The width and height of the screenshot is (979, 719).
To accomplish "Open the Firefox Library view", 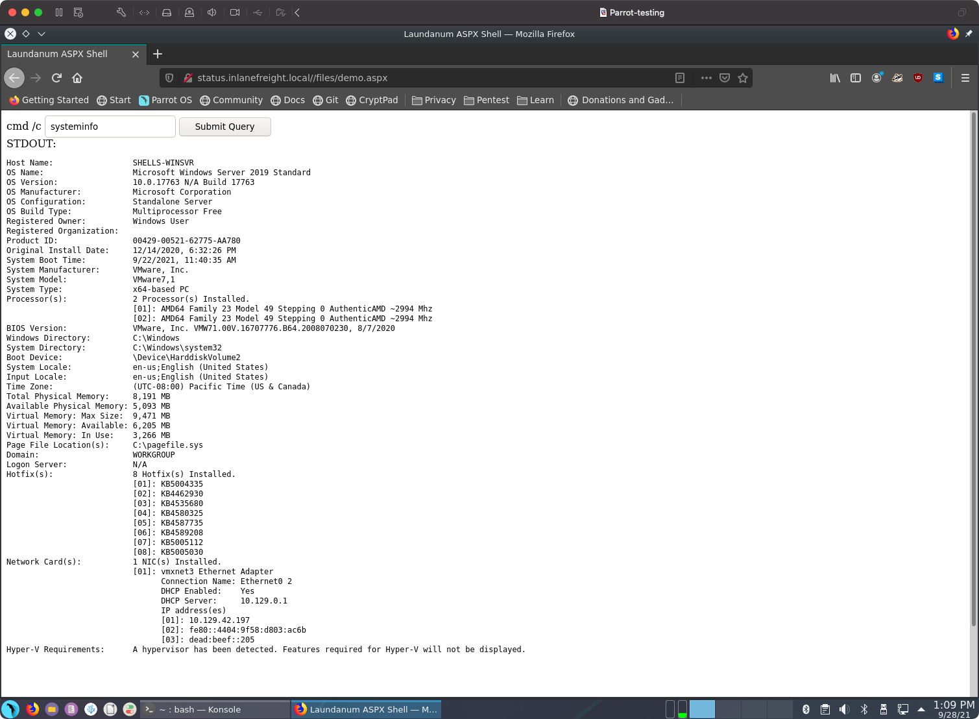I will pyautogui.click(x=835, y=78).
